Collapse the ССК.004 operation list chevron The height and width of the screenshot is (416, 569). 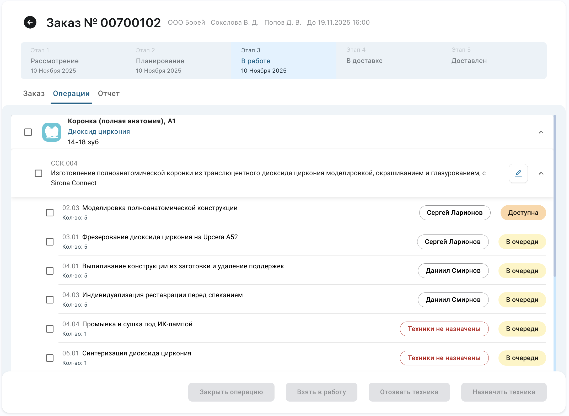click(541, 173)
